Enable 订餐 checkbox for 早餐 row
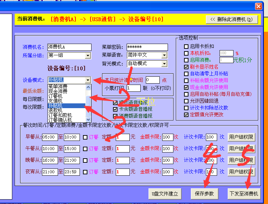The width and height of the screenshot is (268, 204). pos(85,137)
